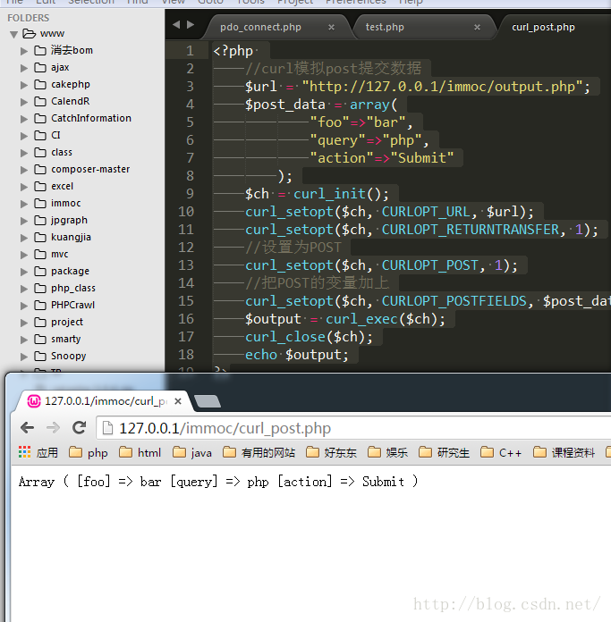Select the composer-master folder
The height and width of the screenshot is (622, 611).
point(90,170)
